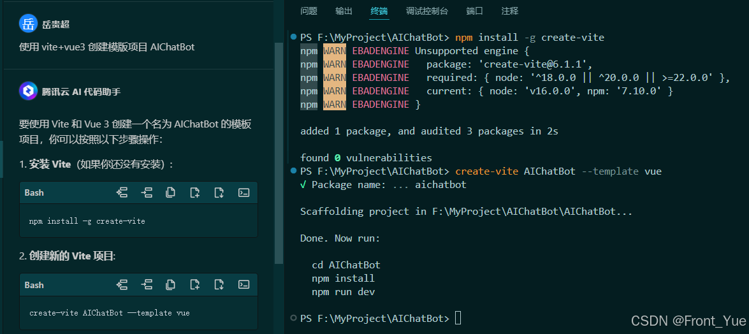Click save-to-file icon in step 1 安装 Vite Bash block
This screenshot has height=334, width=749.
pyautogui.click(x=219, y=192)
